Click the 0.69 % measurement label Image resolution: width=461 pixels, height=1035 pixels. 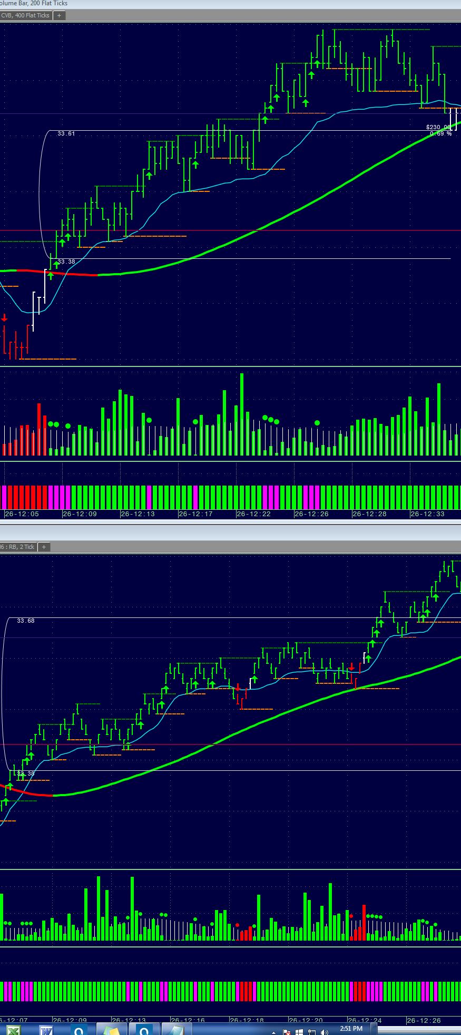[440, 133]
